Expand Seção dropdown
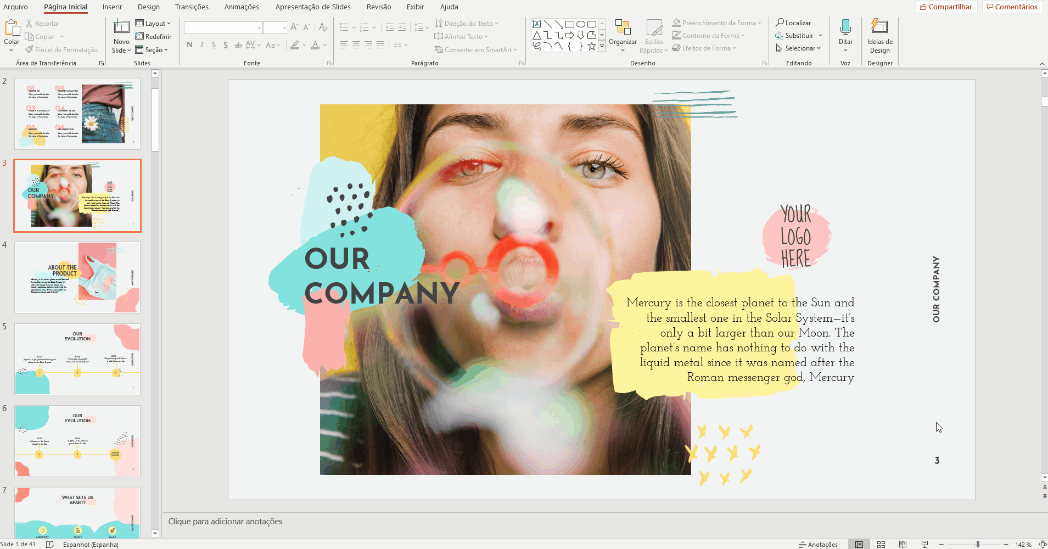 coord(152,50)
